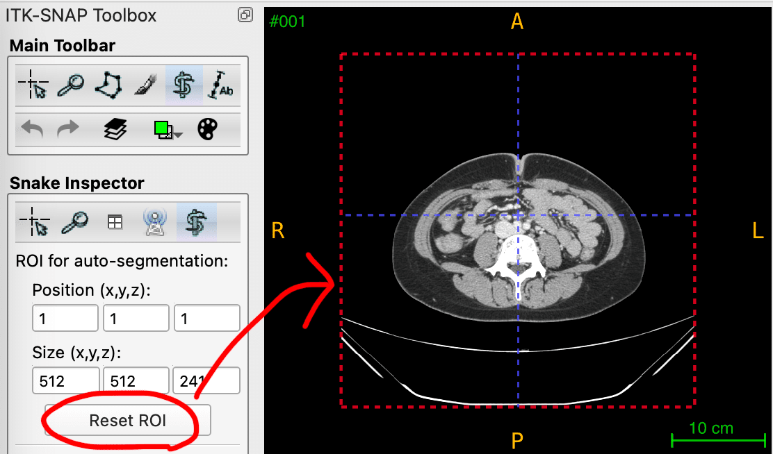Click the Undo arrow

coord(33,129)
